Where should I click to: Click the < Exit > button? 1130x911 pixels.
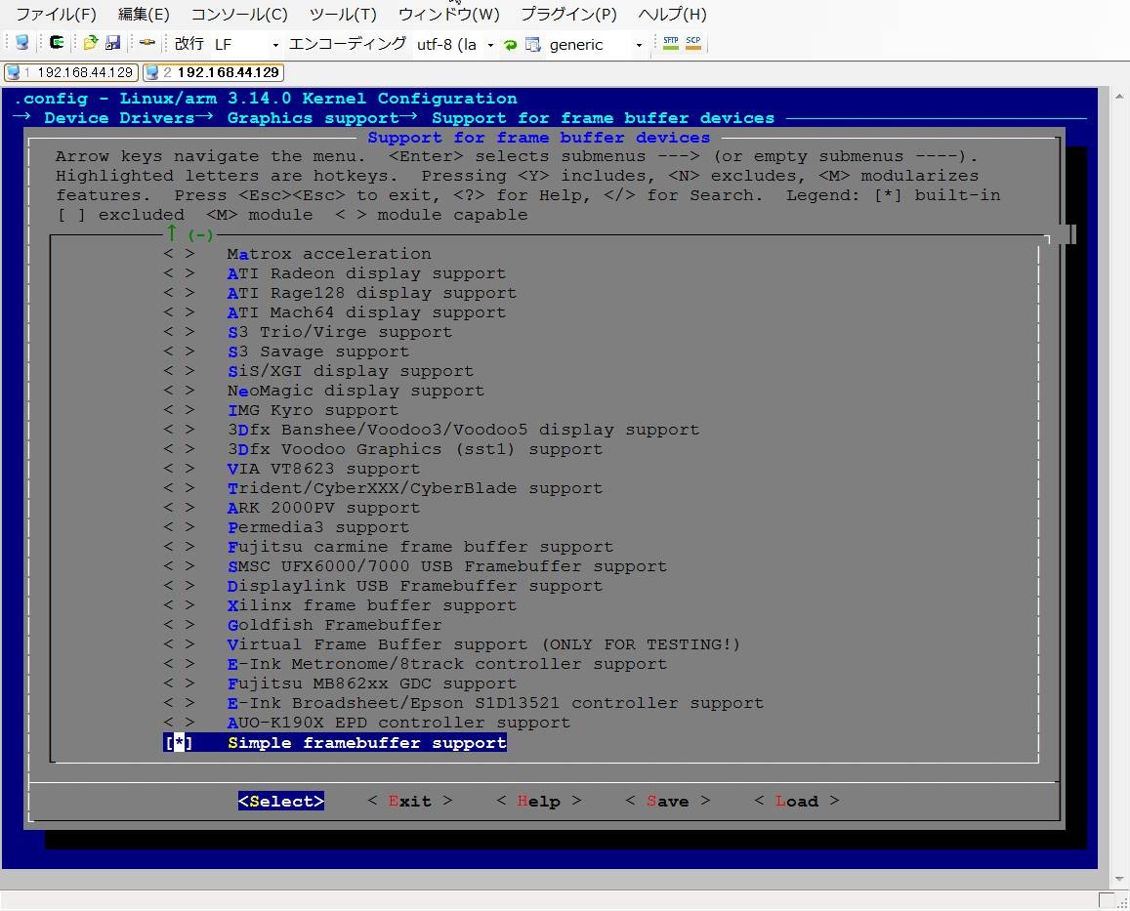pos(410,802)
